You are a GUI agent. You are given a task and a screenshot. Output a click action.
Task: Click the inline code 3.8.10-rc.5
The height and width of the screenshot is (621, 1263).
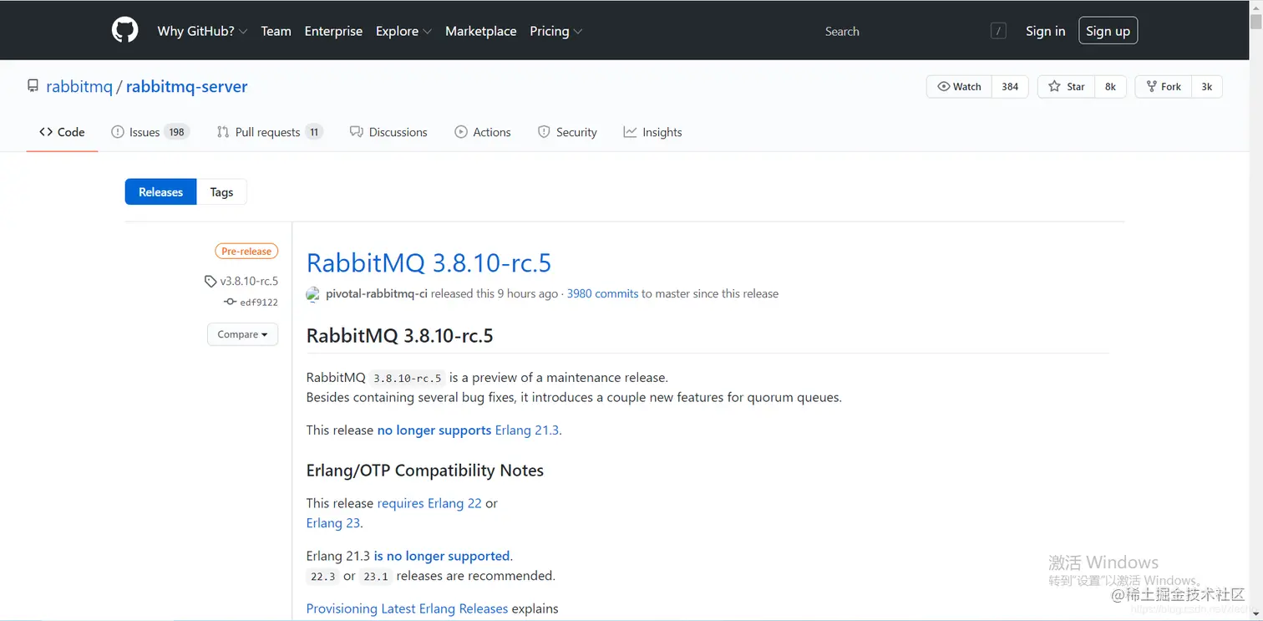[408, 378]
